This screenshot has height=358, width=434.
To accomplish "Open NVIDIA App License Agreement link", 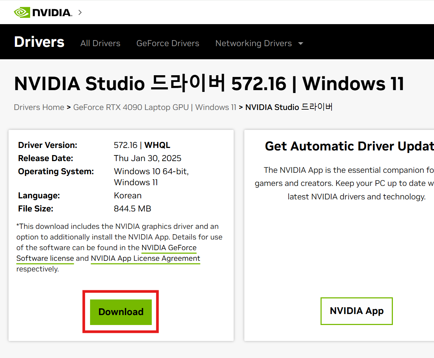I will click(x=145, y=258).
